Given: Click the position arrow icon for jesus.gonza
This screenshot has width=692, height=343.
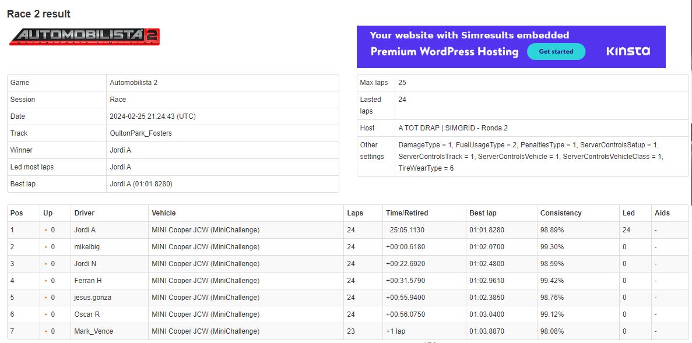Looking at the screenshot, I should (45, 298).
